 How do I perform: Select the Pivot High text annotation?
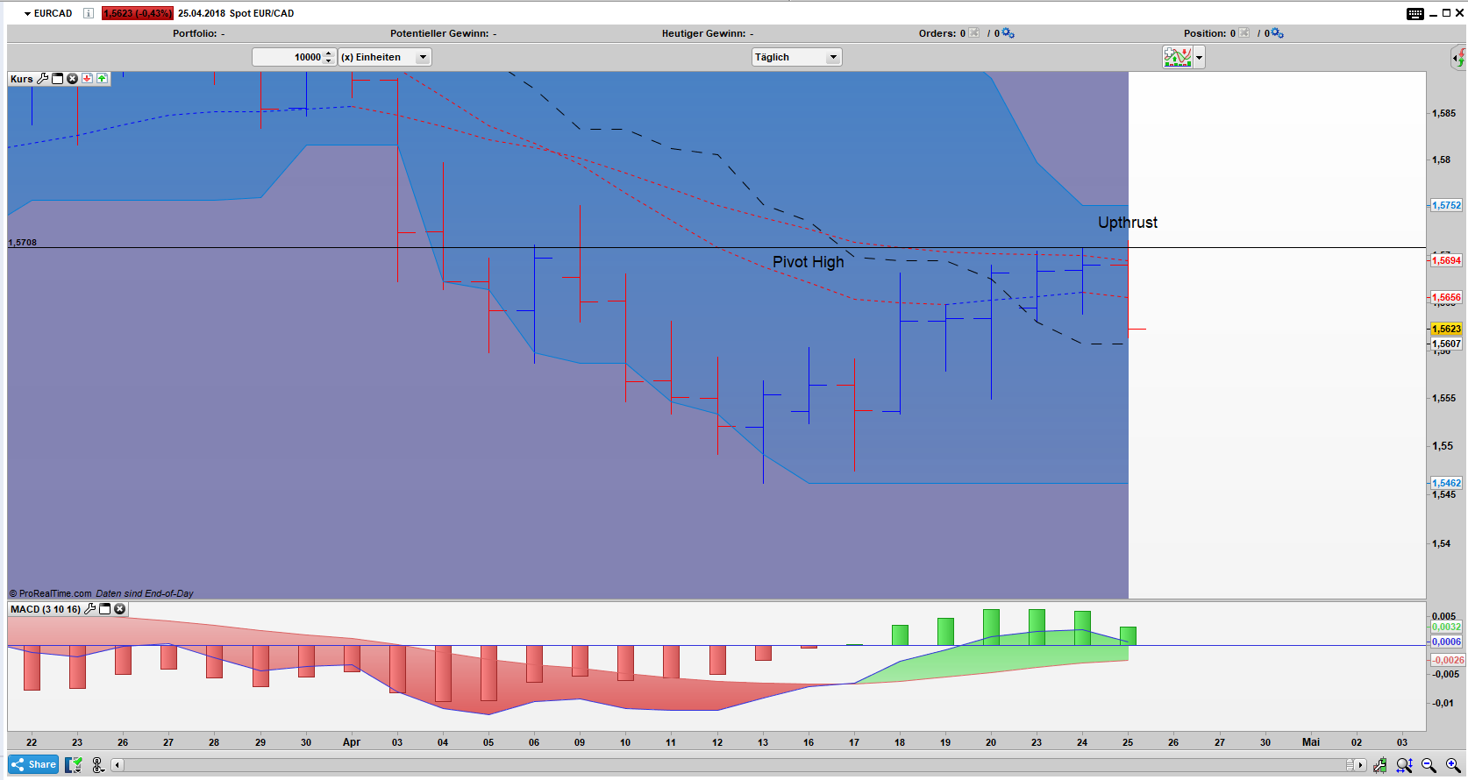809,262
